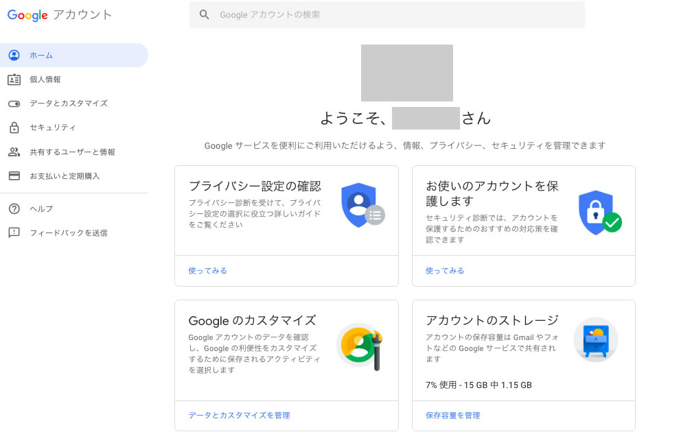Select ホーム in the sidebar
This screenshot has height=445, width=692.
[x=41, y=56]
